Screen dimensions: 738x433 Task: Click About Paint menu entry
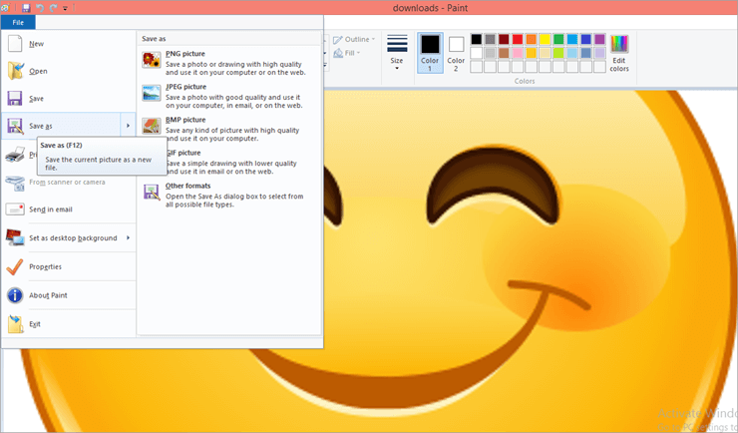[49, 295]
